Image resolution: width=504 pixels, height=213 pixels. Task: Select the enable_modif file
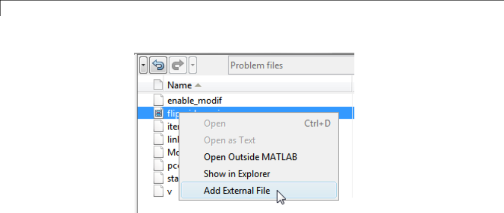[195, 101]
